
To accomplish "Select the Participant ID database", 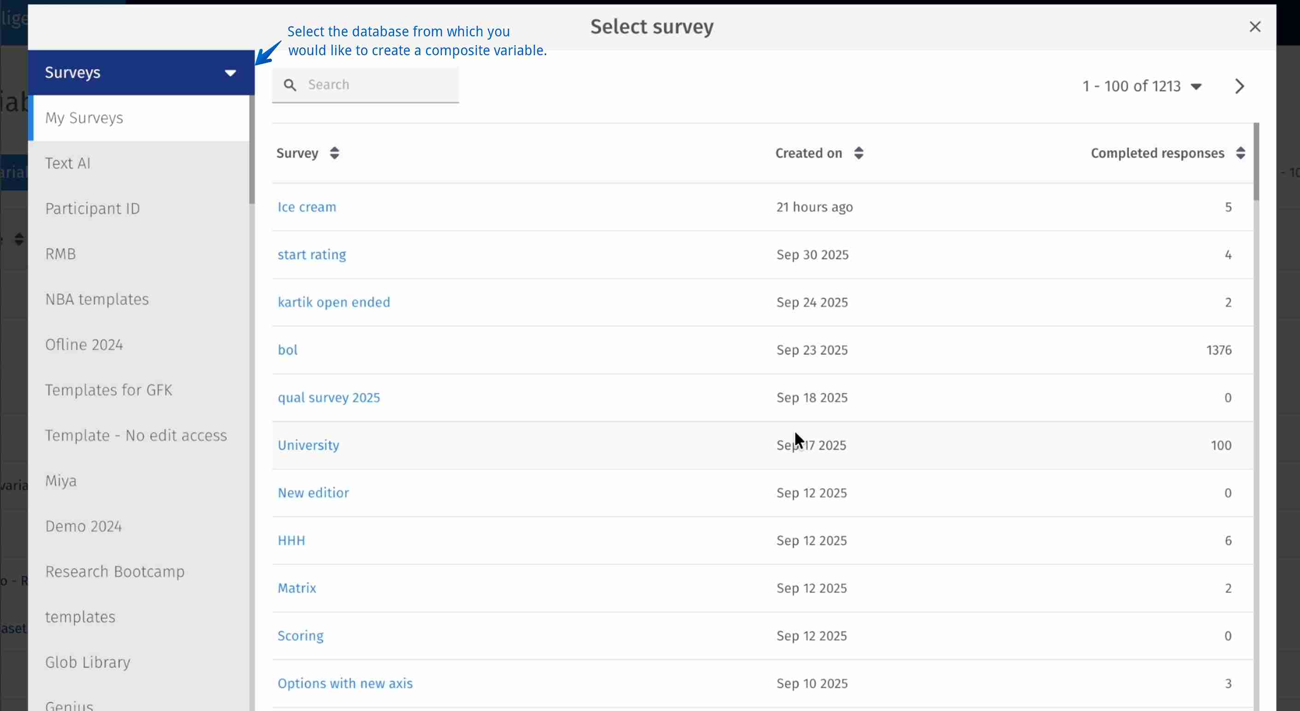I will coord(92,209).
